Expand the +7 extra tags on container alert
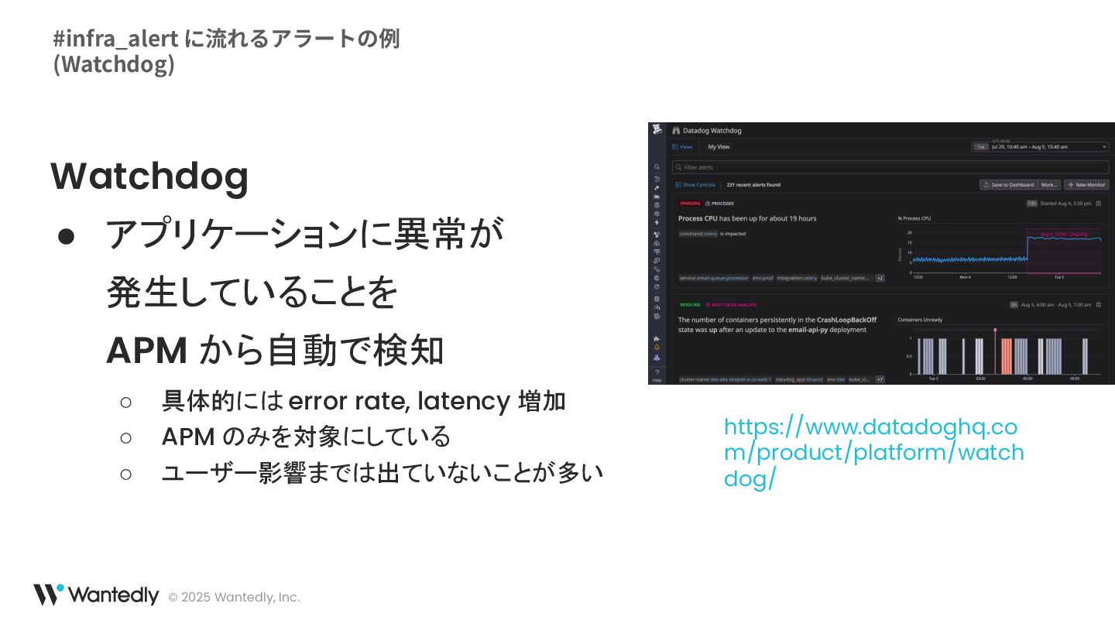The image size is (1115, 627). tap(880, 379)
